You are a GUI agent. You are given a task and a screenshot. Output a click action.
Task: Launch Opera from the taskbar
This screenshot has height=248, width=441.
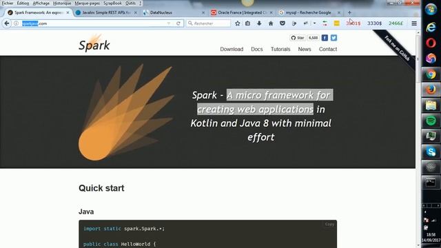pos(431,43)
